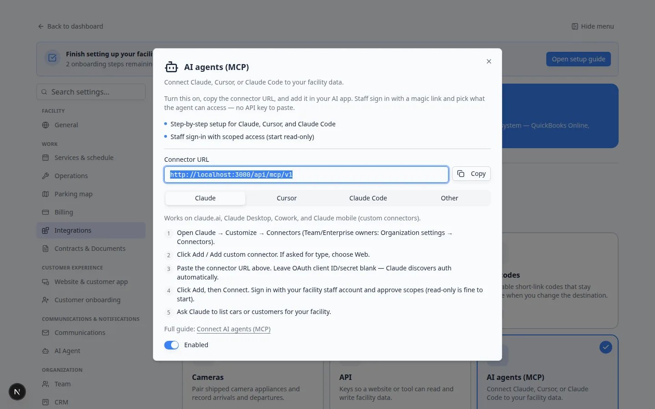Click the devices icon for Website & customer app
Screen dimensions: 655x409
tap(45, 282)
